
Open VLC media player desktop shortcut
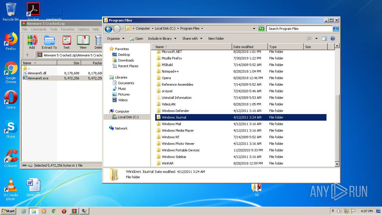coord(11,189)
